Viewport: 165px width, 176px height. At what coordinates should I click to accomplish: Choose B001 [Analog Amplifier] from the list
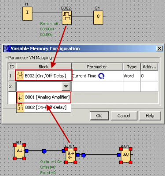tap(44, 97)
